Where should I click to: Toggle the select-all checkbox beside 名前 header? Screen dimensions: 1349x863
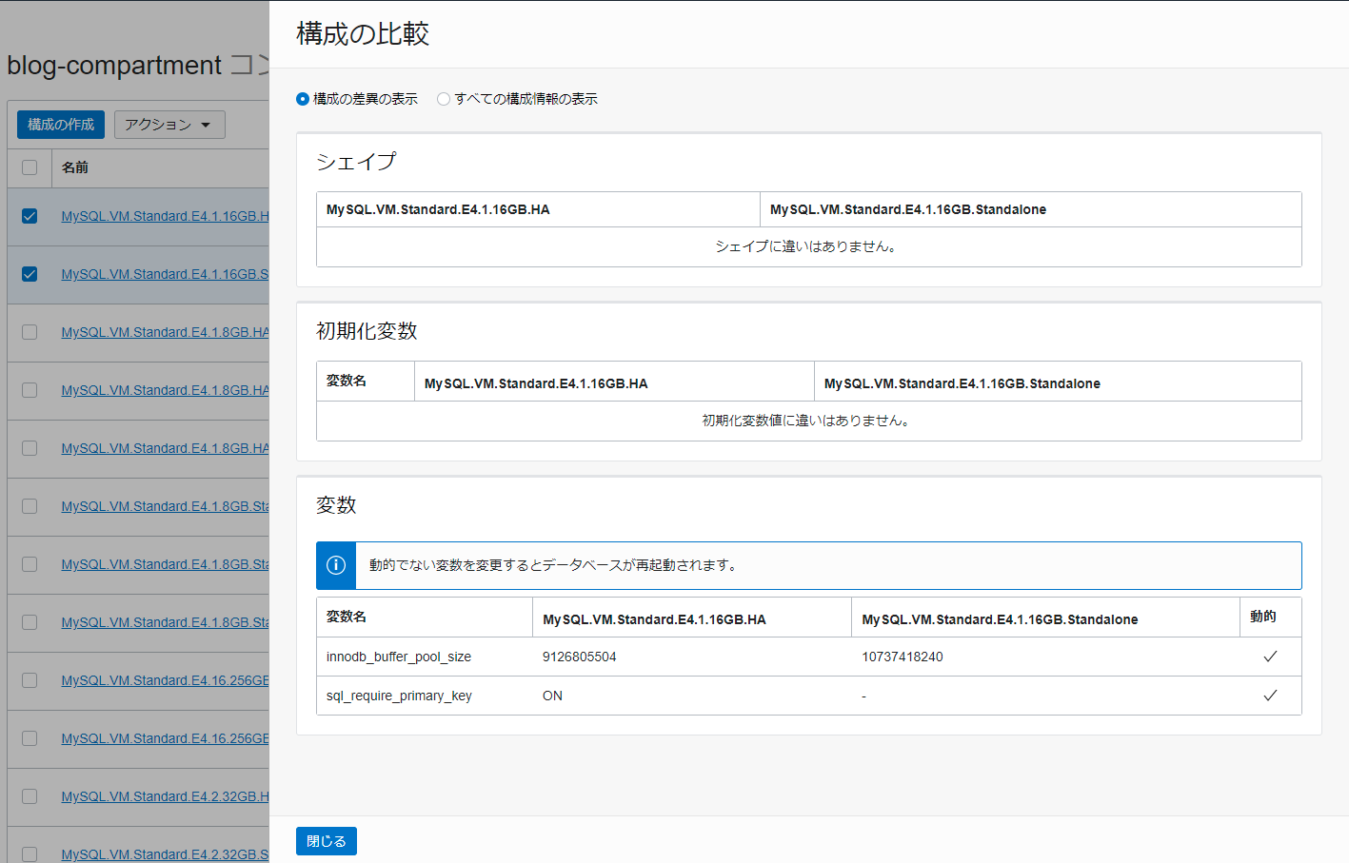coord(30,167)
